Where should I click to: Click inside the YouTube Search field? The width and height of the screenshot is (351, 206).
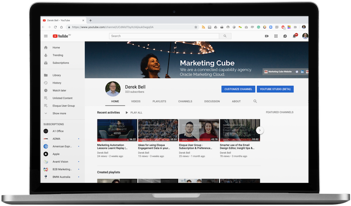[164, 36]
